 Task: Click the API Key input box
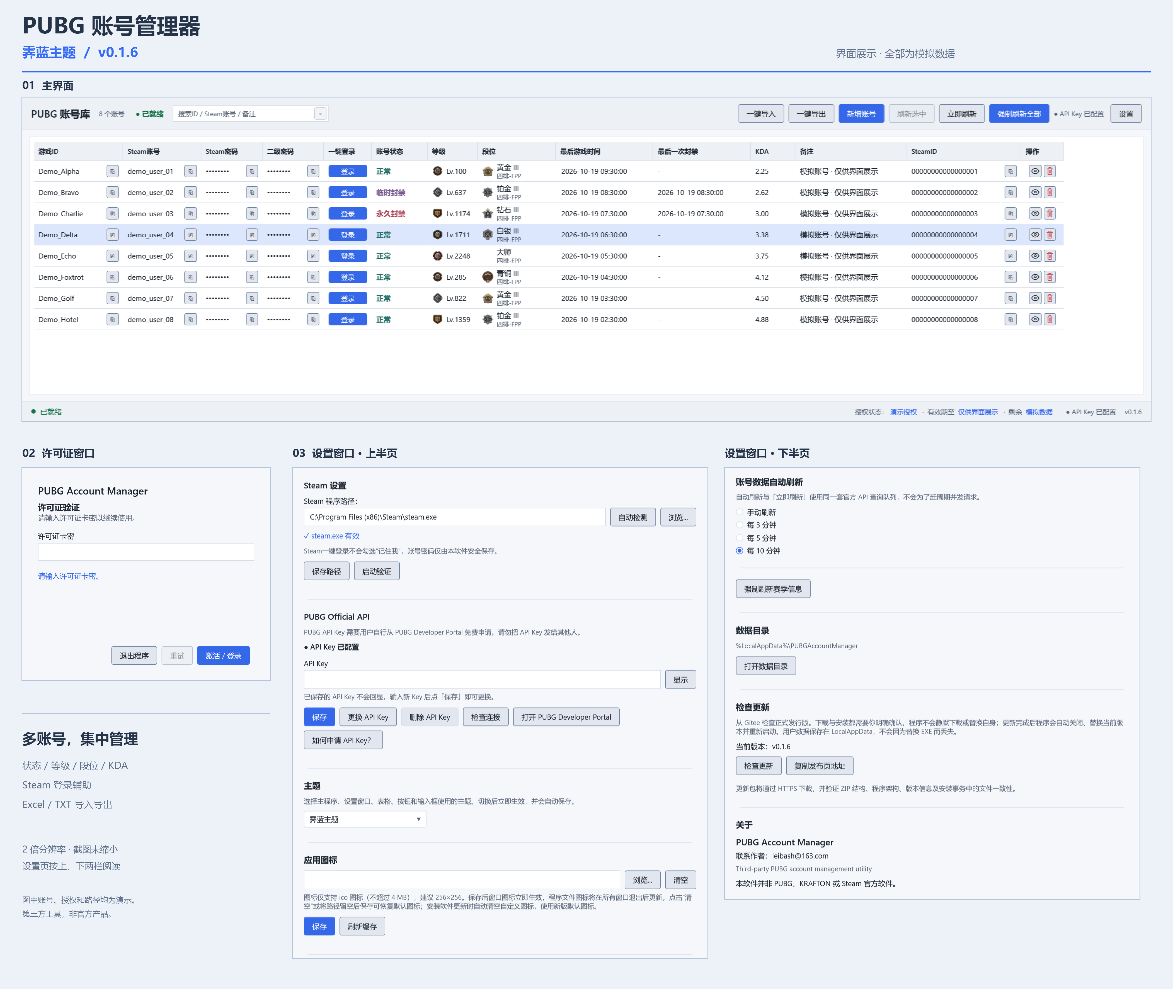point(482,679)
